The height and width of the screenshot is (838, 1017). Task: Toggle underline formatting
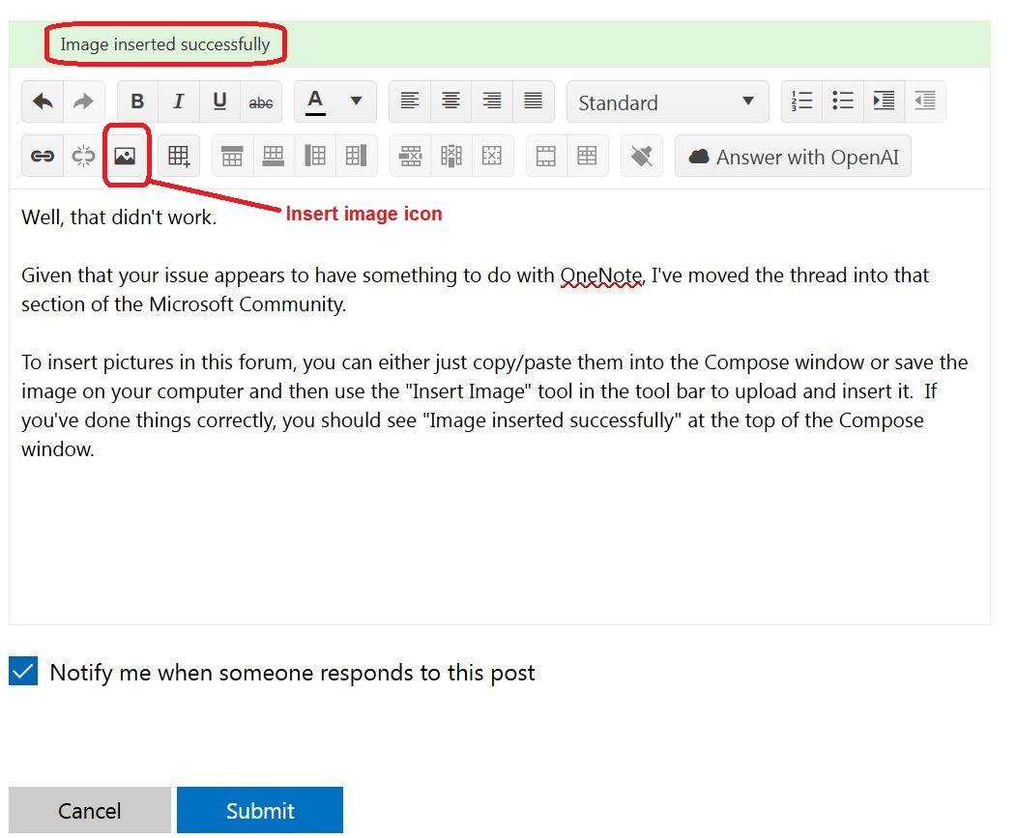219,101
